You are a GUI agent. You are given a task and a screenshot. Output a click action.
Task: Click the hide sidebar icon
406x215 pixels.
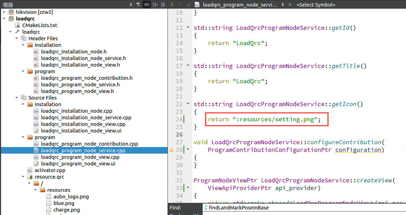[163, 5]
